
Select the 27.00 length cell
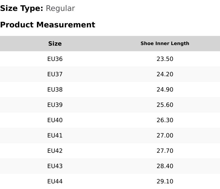click(x=165, y=135)
